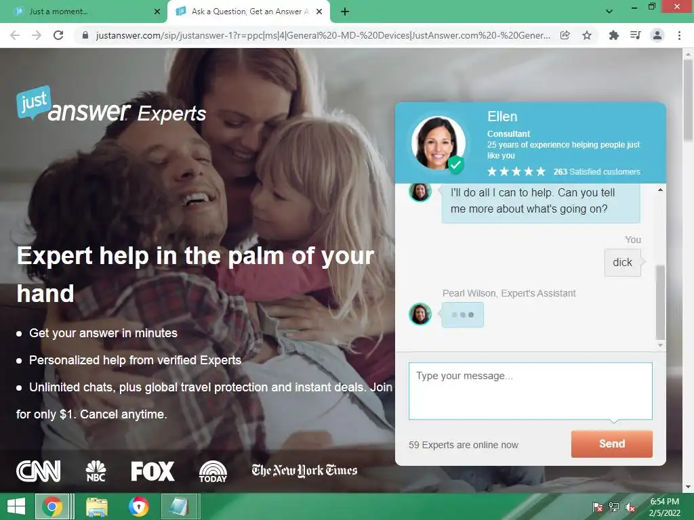694x520 pixels.
Task: Share this page via share icon
Action: coord(565,35)
